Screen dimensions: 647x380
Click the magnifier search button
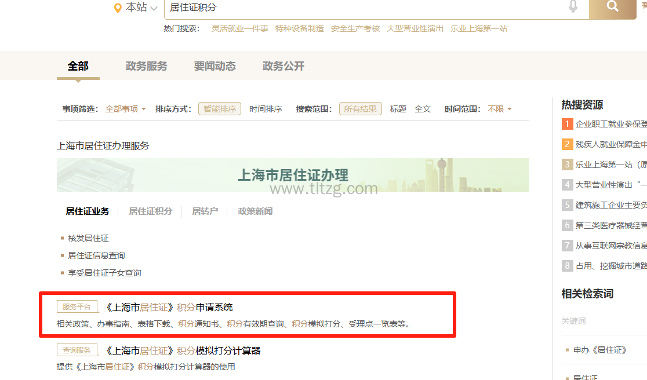tap(612, 8)
